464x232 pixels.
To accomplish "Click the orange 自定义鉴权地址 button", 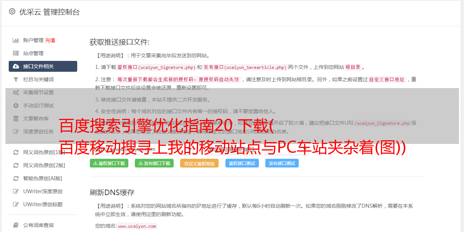I will coord(199,163).
